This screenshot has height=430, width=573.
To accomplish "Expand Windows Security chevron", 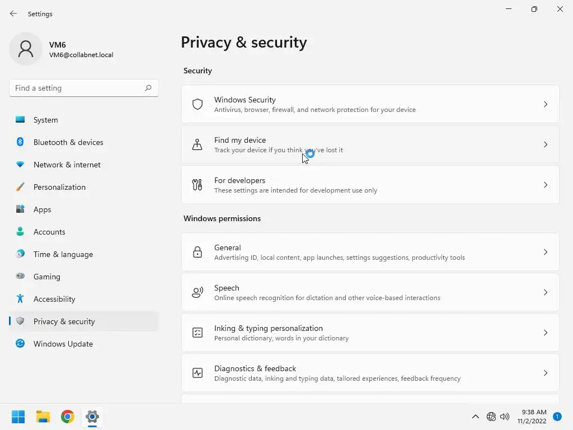I will coord(546,104).
